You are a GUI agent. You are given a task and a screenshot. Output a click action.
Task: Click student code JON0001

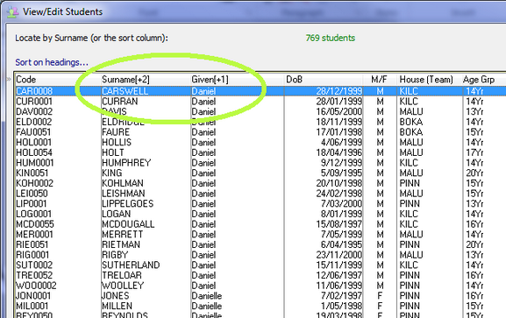(33, 296)
